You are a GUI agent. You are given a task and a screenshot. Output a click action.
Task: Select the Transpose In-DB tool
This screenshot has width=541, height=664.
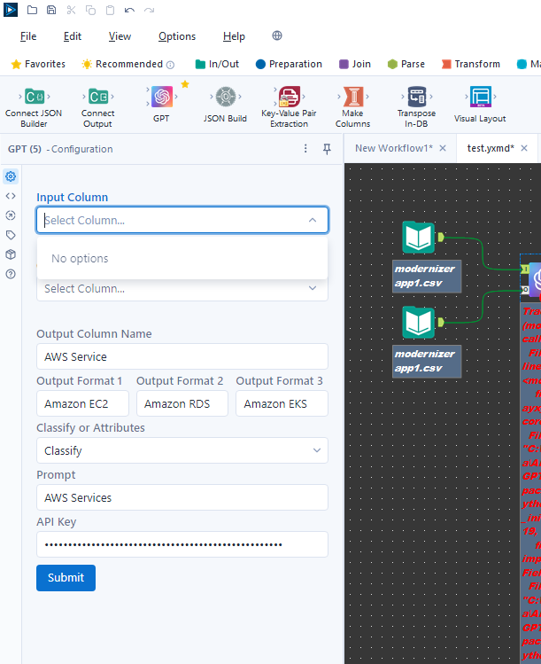click(417, 106)
